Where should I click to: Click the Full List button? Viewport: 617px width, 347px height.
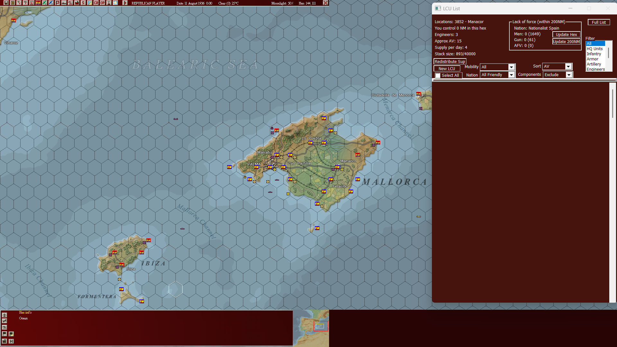click(598, 22)
